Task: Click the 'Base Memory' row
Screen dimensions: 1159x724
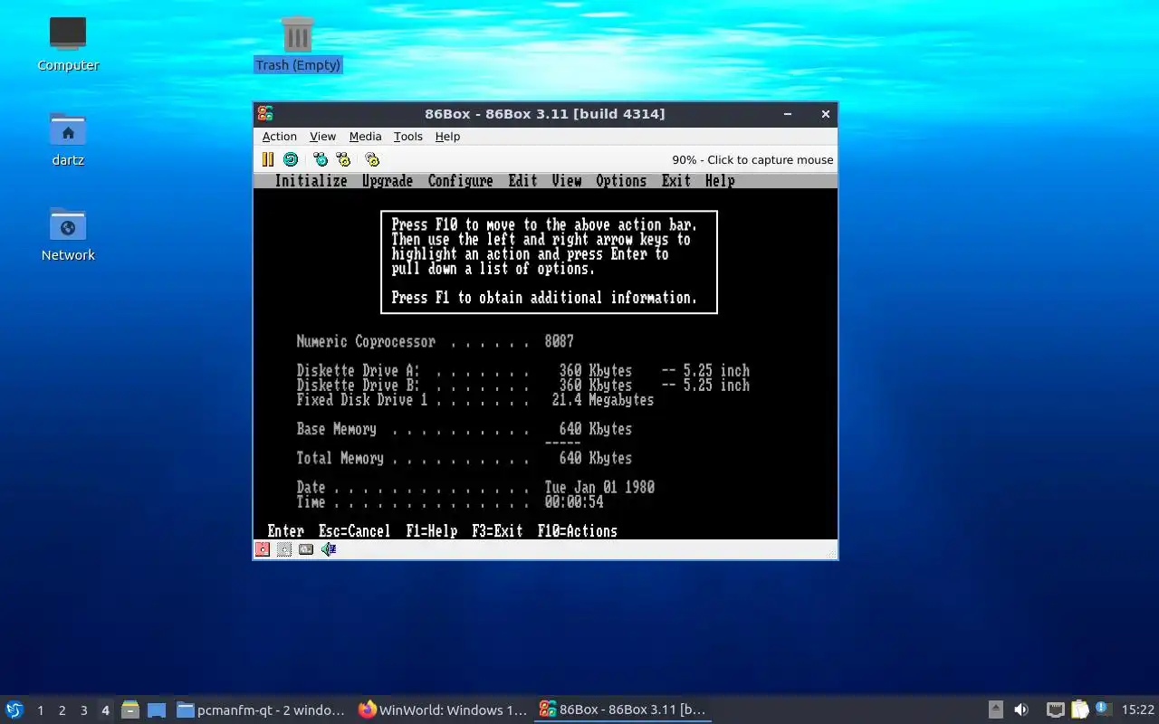Action: (x=464, y=429)
